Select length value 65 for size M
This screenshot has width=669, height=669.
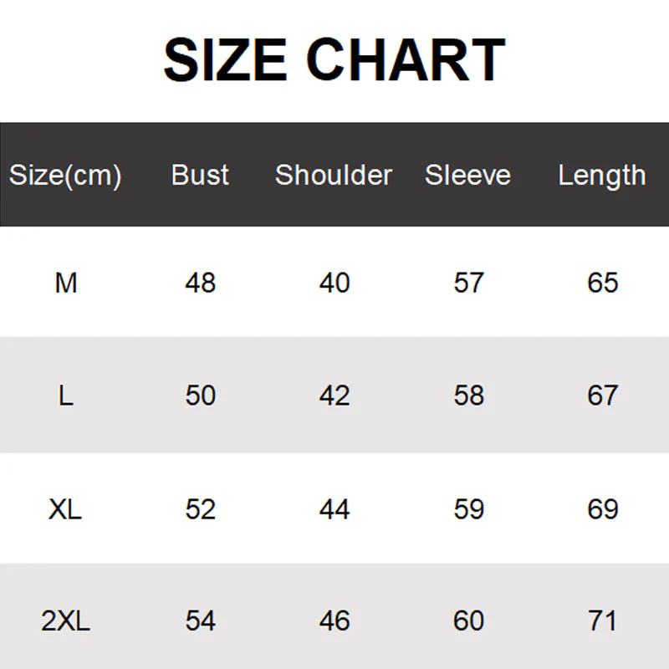click(x=602, y=283)
